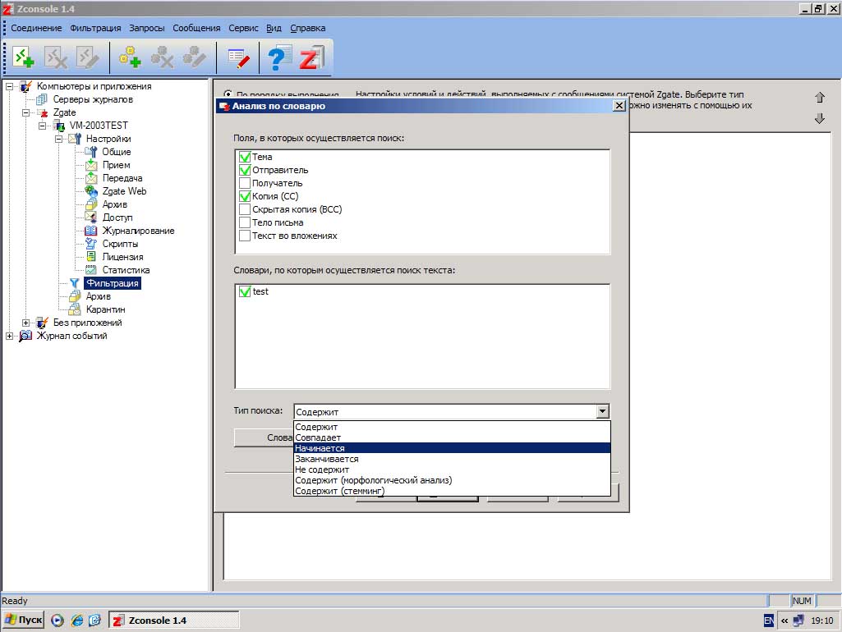Screen dimensions: 842x632
Task: Check the Тело письма checkbox
Action: pyautogui.click(x=245, y=222)
